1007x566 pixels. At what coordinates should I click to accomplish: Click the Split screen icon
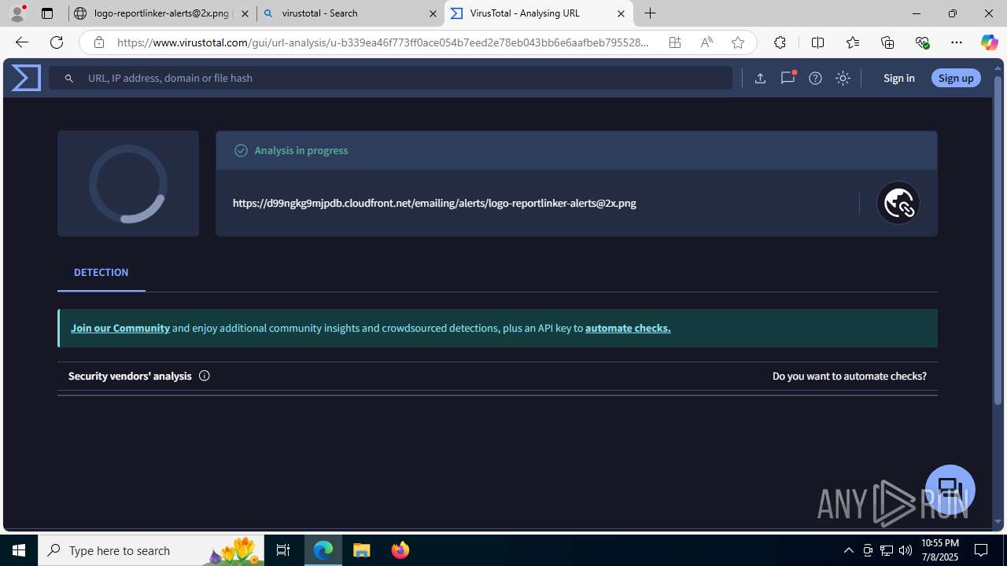click(x=817, y=42)
